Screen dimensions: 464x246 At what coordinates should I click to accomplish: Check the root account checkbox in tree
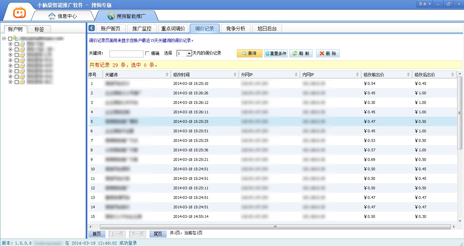pyautogui.click(x=10, y=39)
